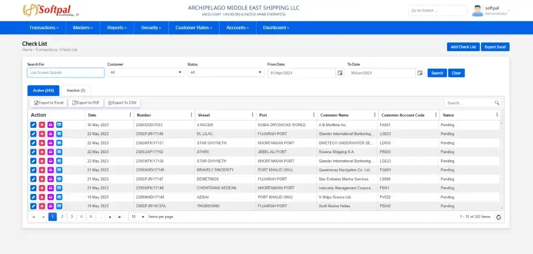Click the top Export Excel button
This screenshot has height=254, width=533.
(495, 47)
